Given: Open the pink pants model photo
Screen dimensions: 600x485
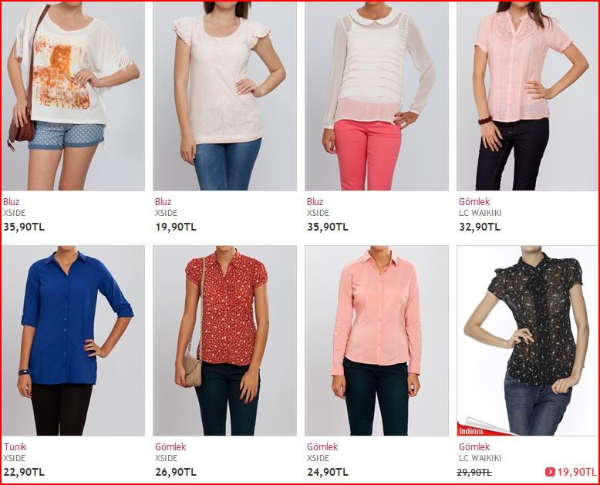Looking at the screenshot, I should click(376, 96).
